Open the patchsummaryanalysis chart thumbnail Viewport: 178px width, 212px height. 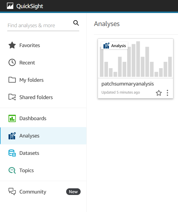[136, 58]
